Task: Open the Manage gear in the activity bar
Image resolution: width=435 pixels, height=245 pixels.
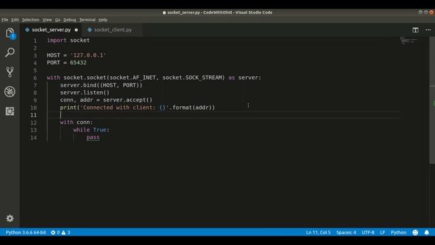Action: pyautogui.click(x=10, y=218)
